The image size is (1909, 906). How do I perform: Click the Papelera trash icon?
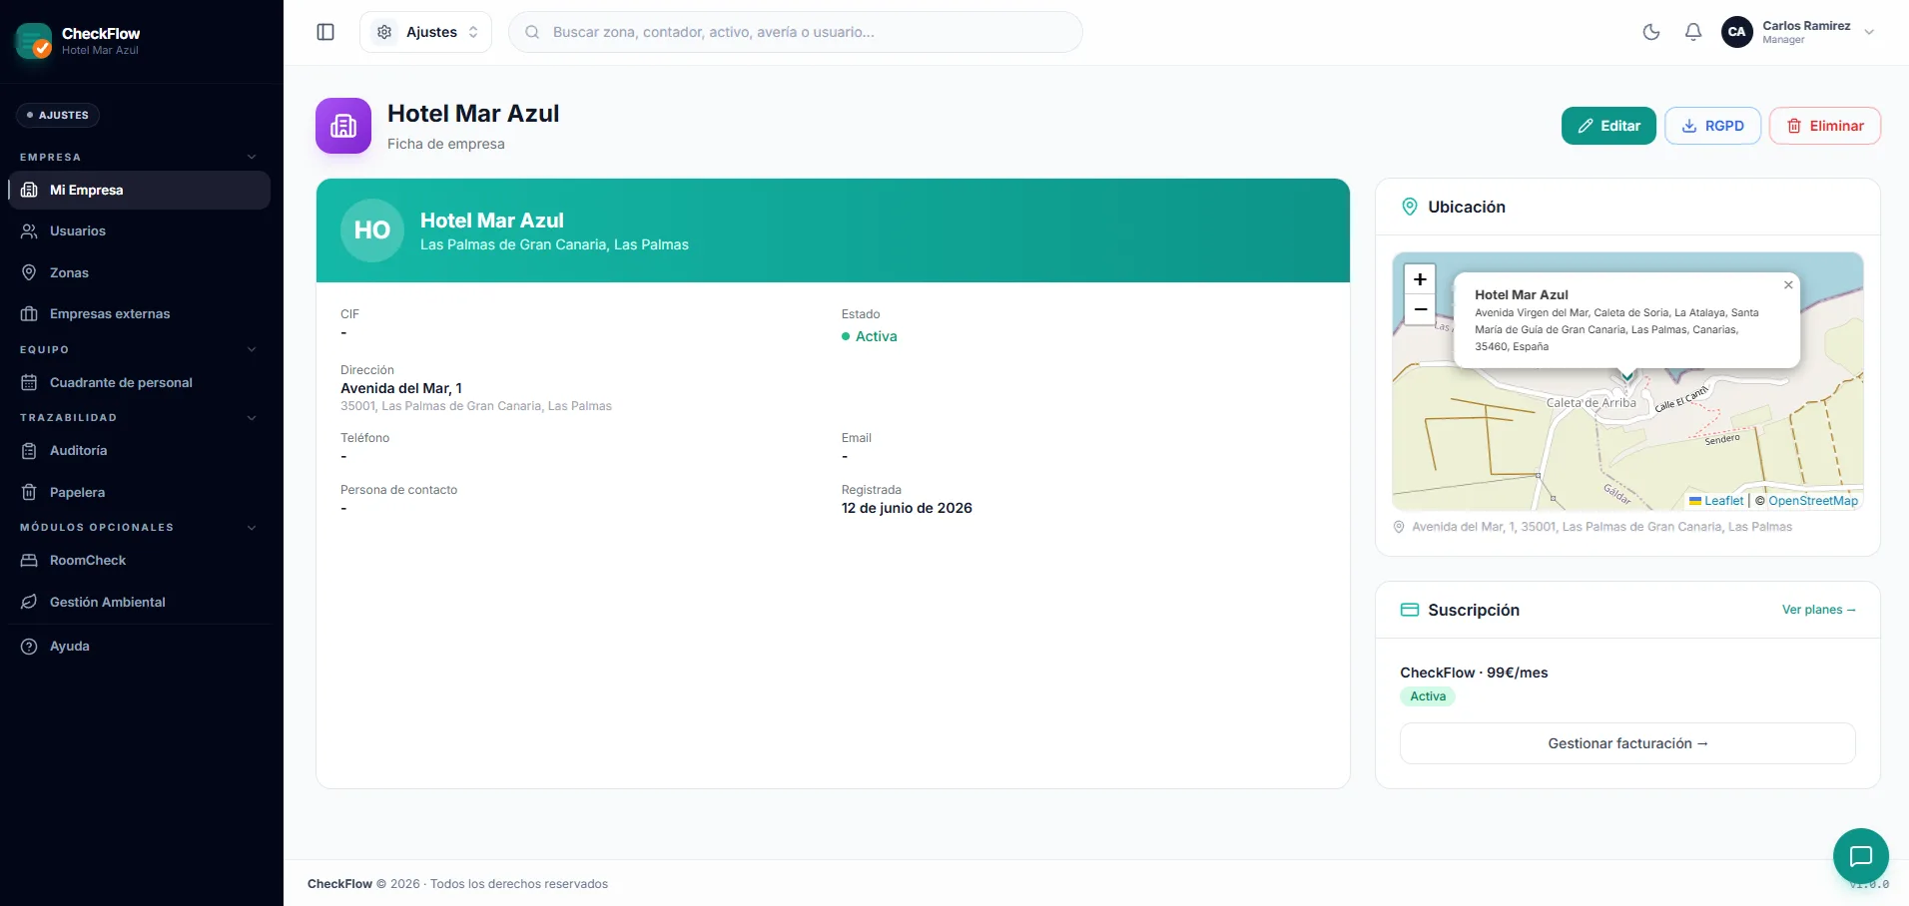coord(29,492)
